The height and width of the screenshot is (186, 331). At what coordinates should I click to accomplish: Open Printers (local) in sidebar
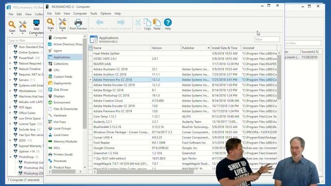click(63, 154)
